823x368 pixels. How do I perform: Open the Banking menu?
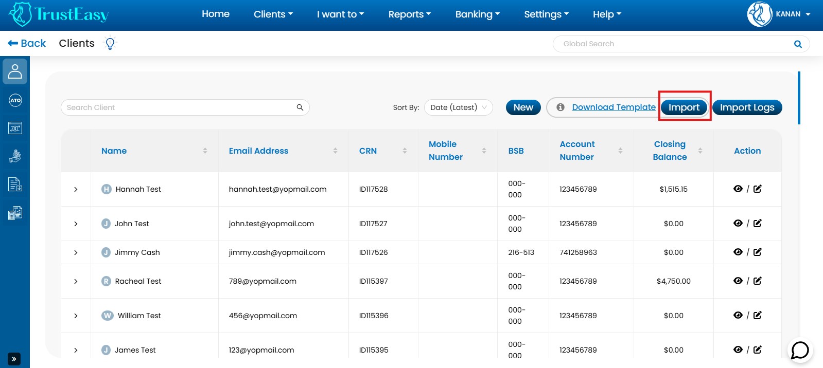pyautogui.click(x=477, y=14)
